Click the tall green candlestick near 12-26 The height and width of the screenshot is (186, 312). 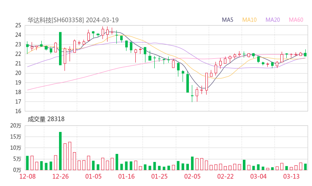pyautogui.click(x=60, y=49)
